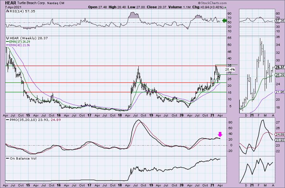Click the 20 year label below the price panel

181,115
